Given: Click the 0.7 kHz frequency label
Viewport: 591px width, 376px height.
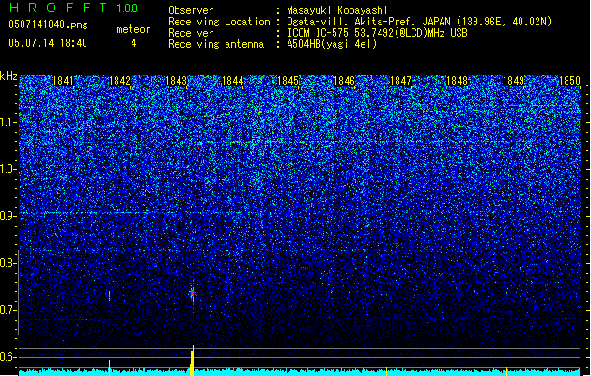Looking at the screenshot, I should 8,310.
